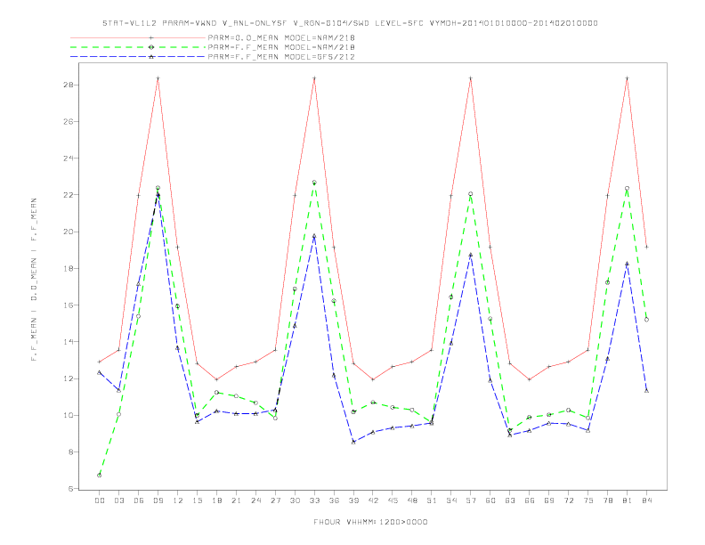Click the x-axis hour label 45

pos(393,500)
